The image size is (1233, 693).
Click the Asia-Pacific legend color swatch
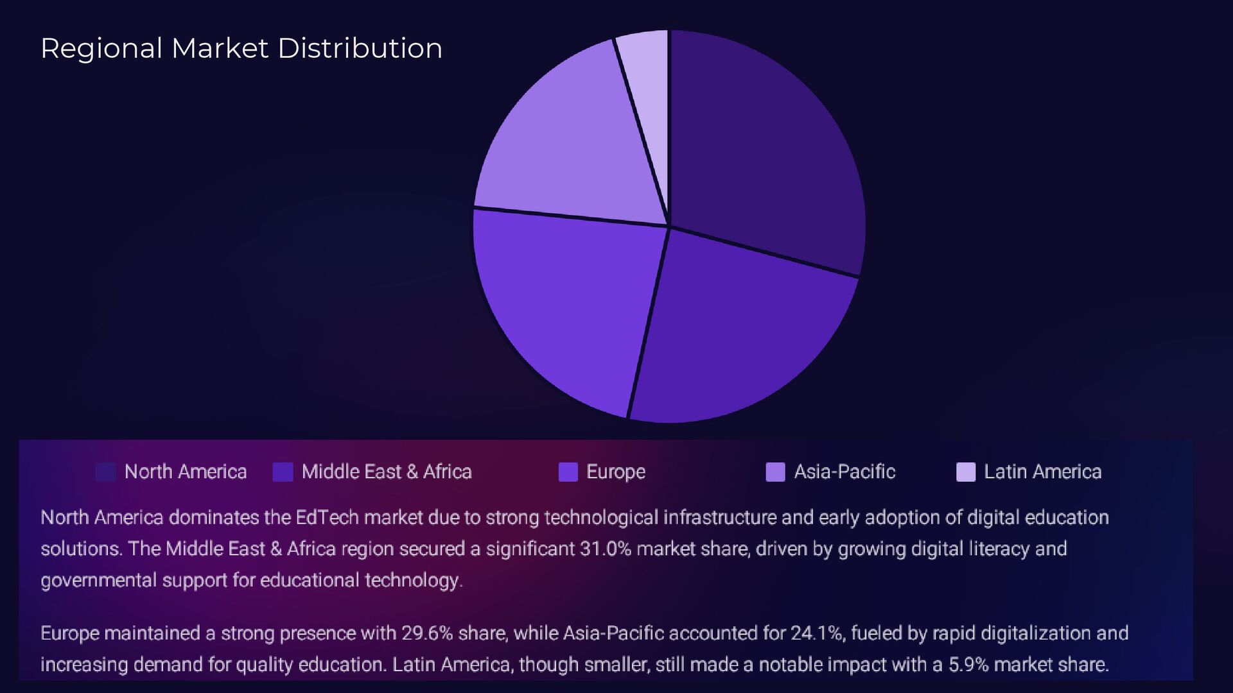(x=775, y=472)
